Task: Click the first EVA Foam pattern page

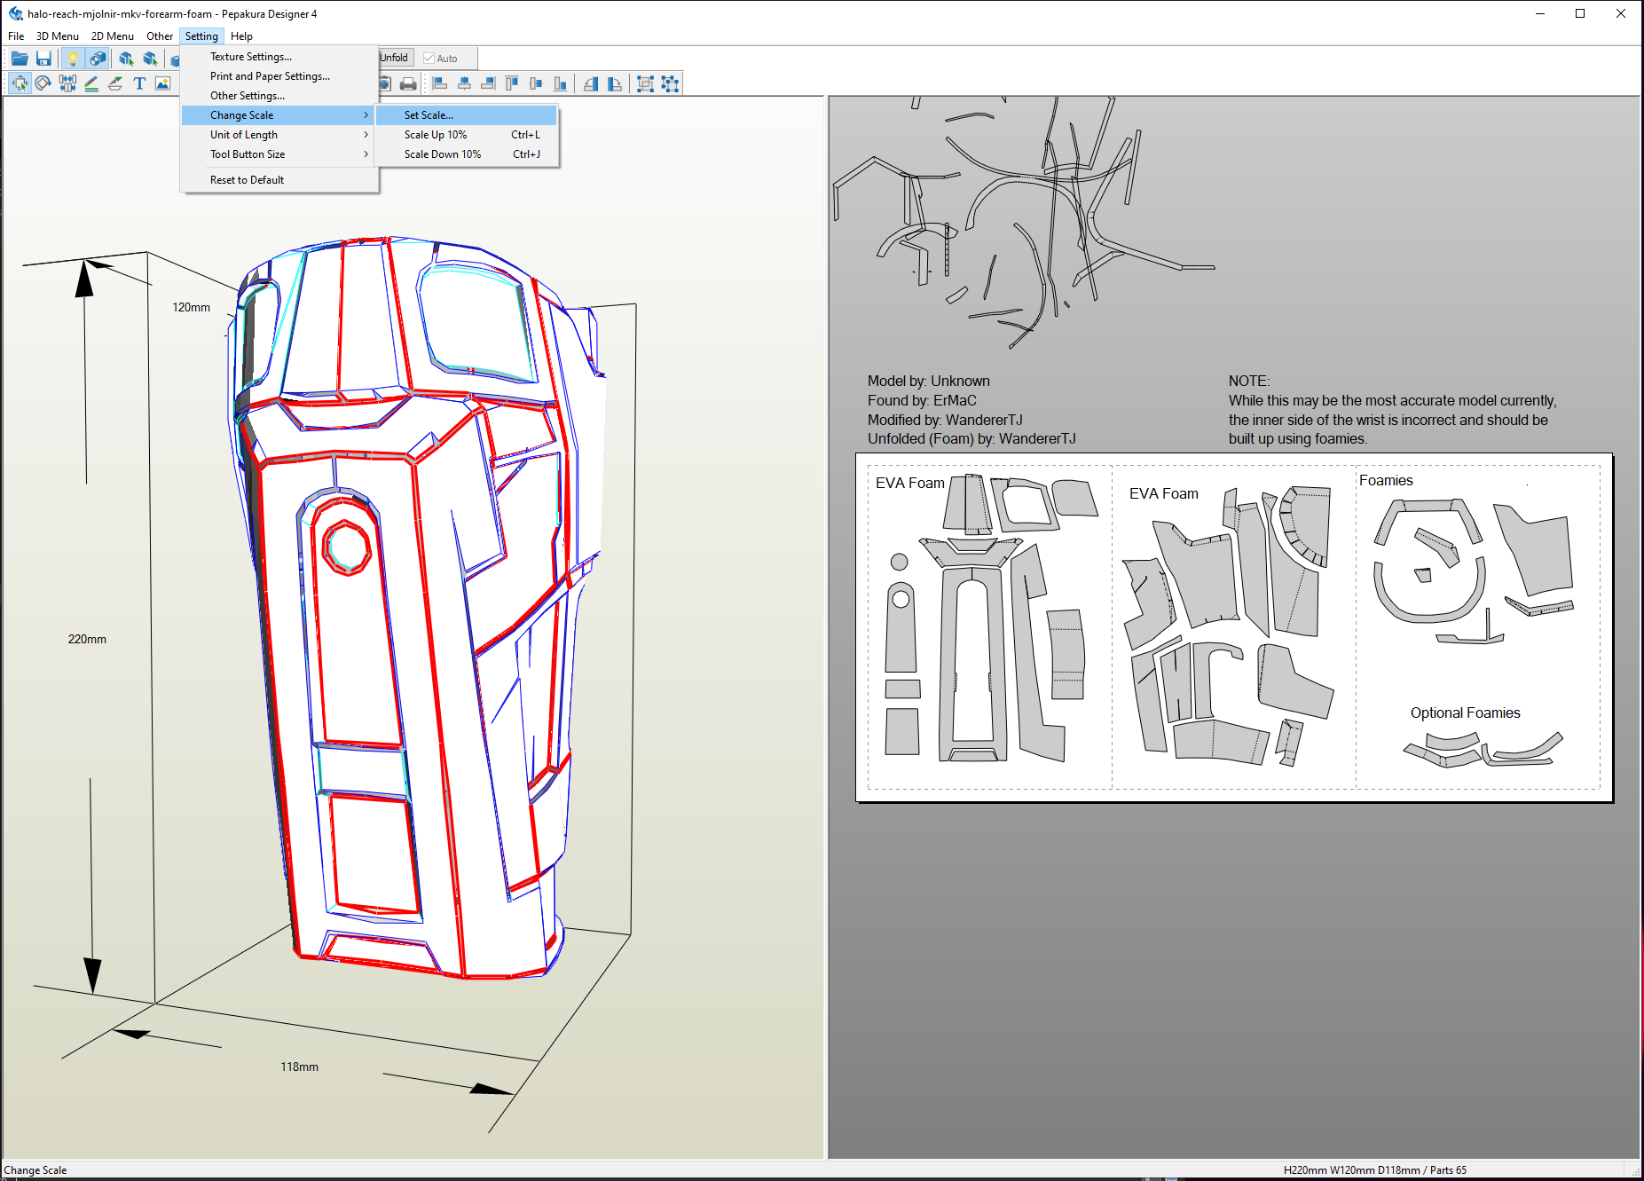Action: coord(989,626)
